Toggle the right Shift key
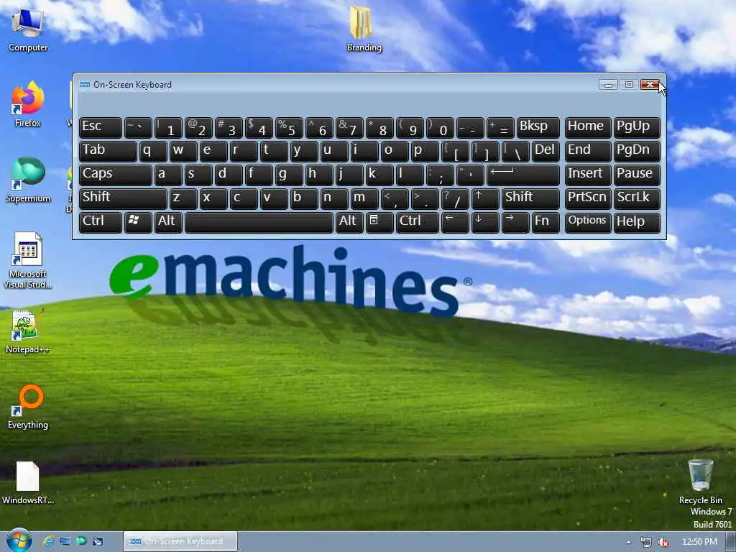Image resolution: width=736 pixels, height=552 pixels. coord(531,199)
